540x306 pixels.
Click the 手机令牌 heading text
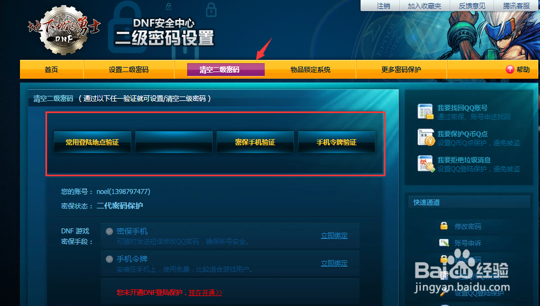(132, 259)
